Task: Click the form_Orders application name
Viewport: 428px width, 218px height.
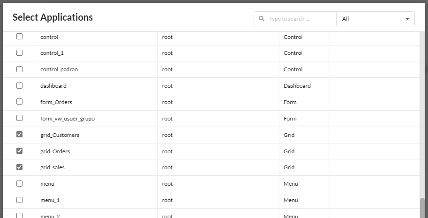Action: coord(56,102)
